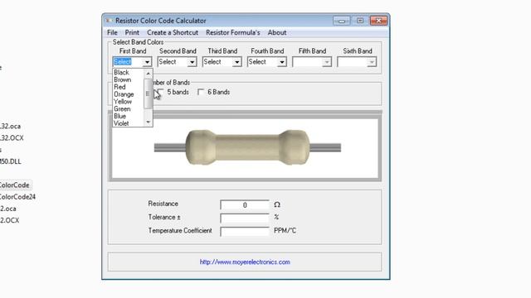Screen dimensions: 531x298
Task: Enable the 5 bands checkbox
Action: (x=160, y=92)
